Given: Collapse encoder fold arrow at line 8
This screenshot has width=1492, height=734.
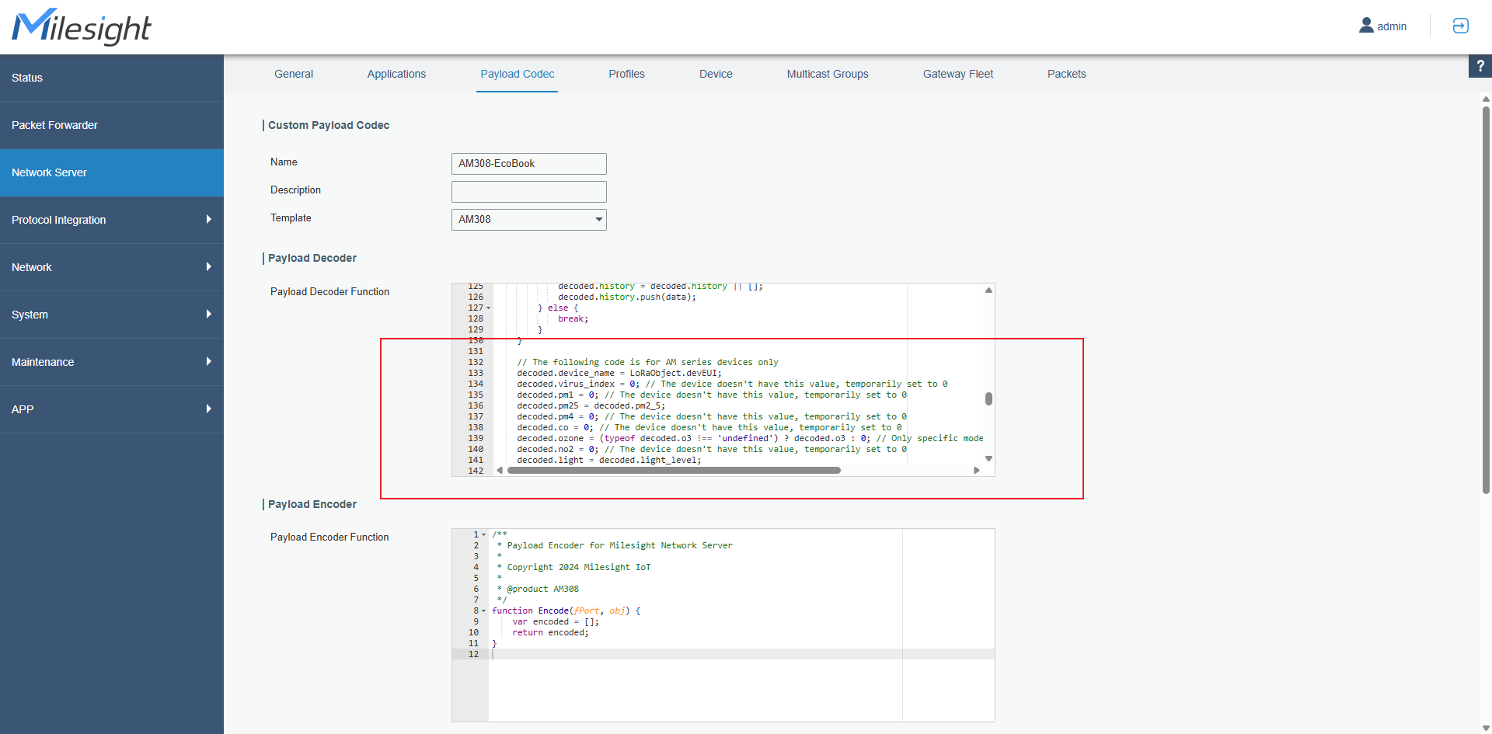Looking at the screenshot, I should click(x=483, y=611).
